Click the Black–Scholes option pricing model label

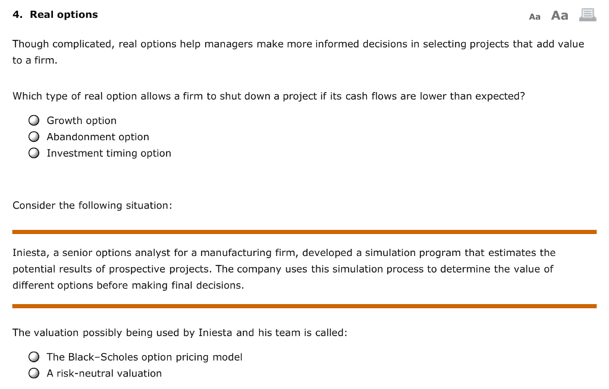[144, 357]
